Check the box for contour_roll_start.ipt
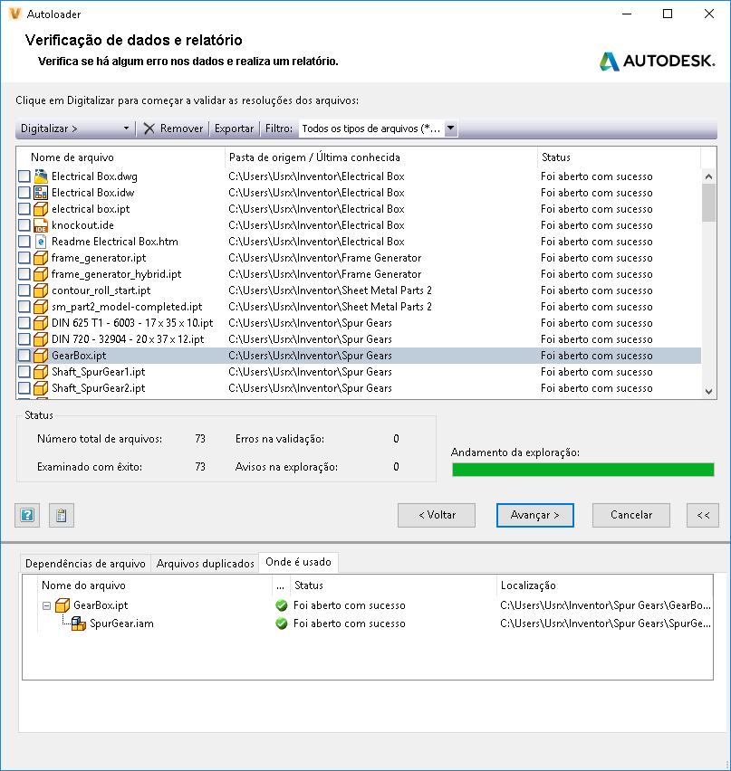This screenshot has width=731, height=771. point(24,290)
